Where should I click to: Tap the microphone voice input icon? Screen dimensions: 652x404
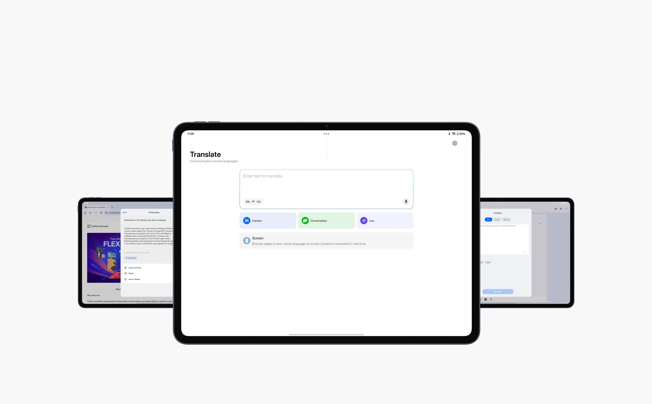pos(406,202)
